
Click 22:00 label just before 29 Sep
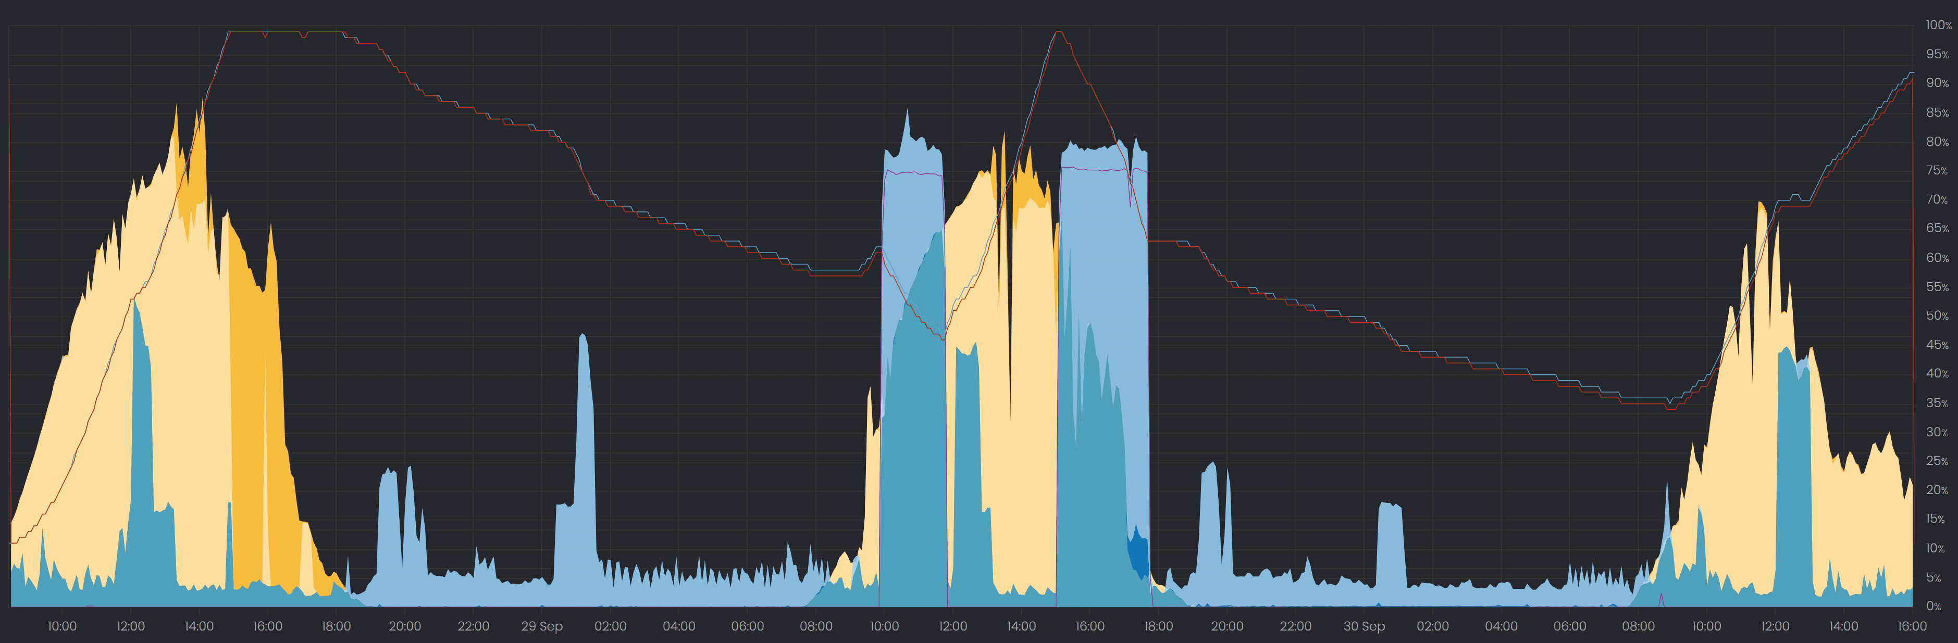pos(473,626)
